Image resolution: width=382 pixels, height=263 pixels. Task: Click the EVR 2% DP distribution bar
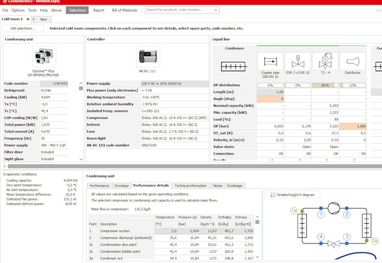(x=298, y=85)
